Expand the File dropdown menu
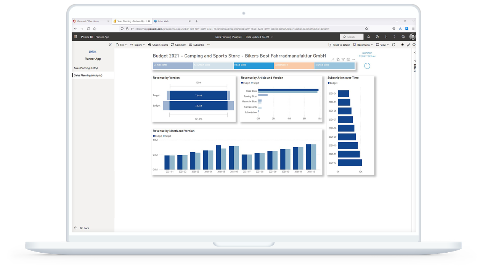The image size is (488, 274). coord(122,45)
